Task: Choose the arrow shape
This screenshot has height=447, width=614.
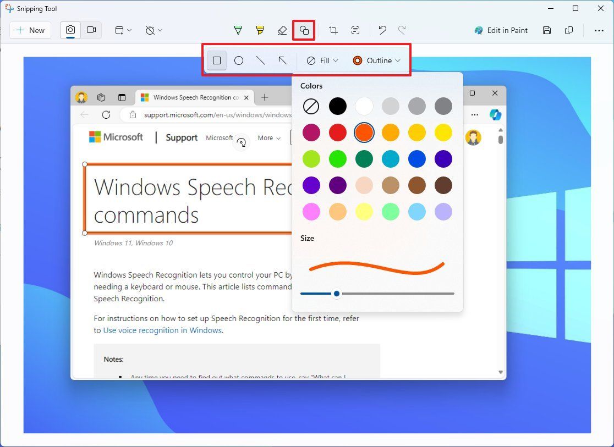Action: [282, 60]
